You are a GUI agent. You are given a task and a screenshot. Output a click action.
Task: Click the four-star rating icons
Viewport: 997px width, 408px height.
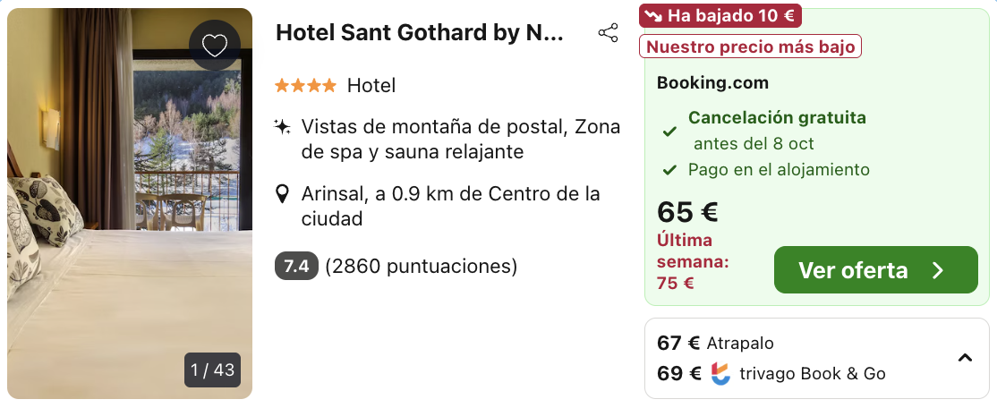(305, 86)
